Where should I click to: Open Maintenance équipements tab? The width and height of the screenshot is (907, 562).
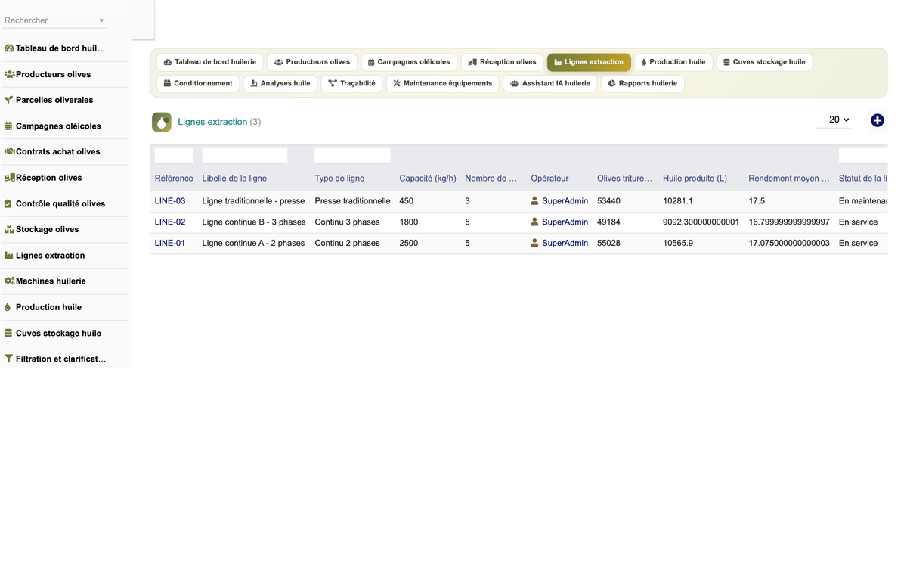tap(443, 83)
